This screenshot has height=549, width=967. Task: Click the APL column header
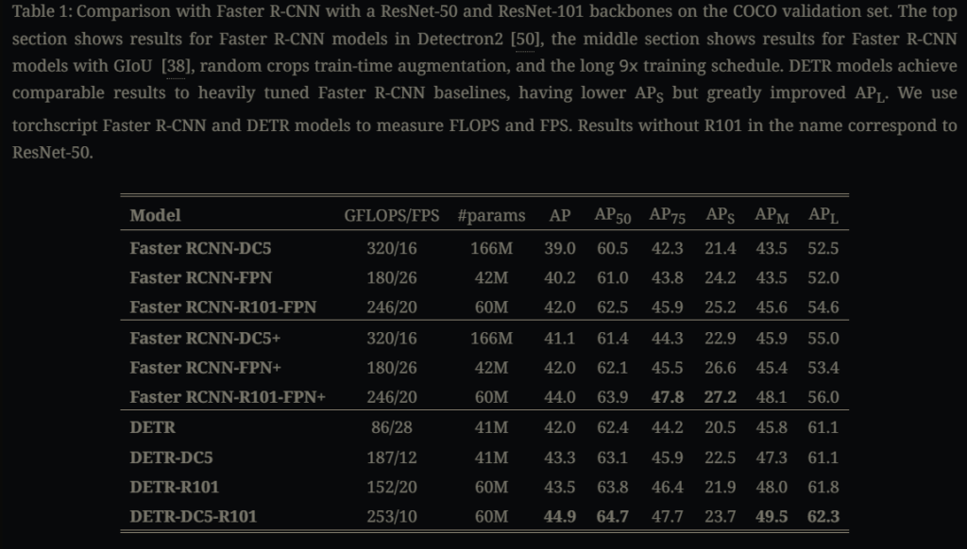pos(823,215)
